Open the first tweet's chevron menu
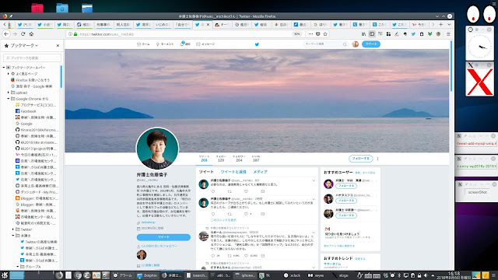This screenshot has width=498, height=280. pyautogui.click(x=314, y=180)
